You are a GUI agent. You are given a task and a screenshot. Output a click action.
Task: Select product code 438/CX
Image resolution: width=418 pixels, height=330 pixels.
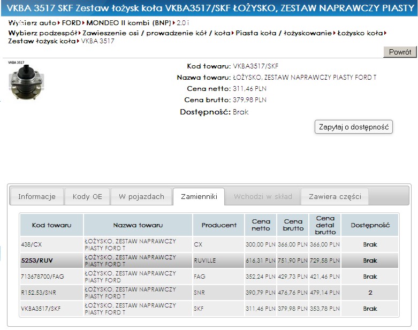[32, 244]
